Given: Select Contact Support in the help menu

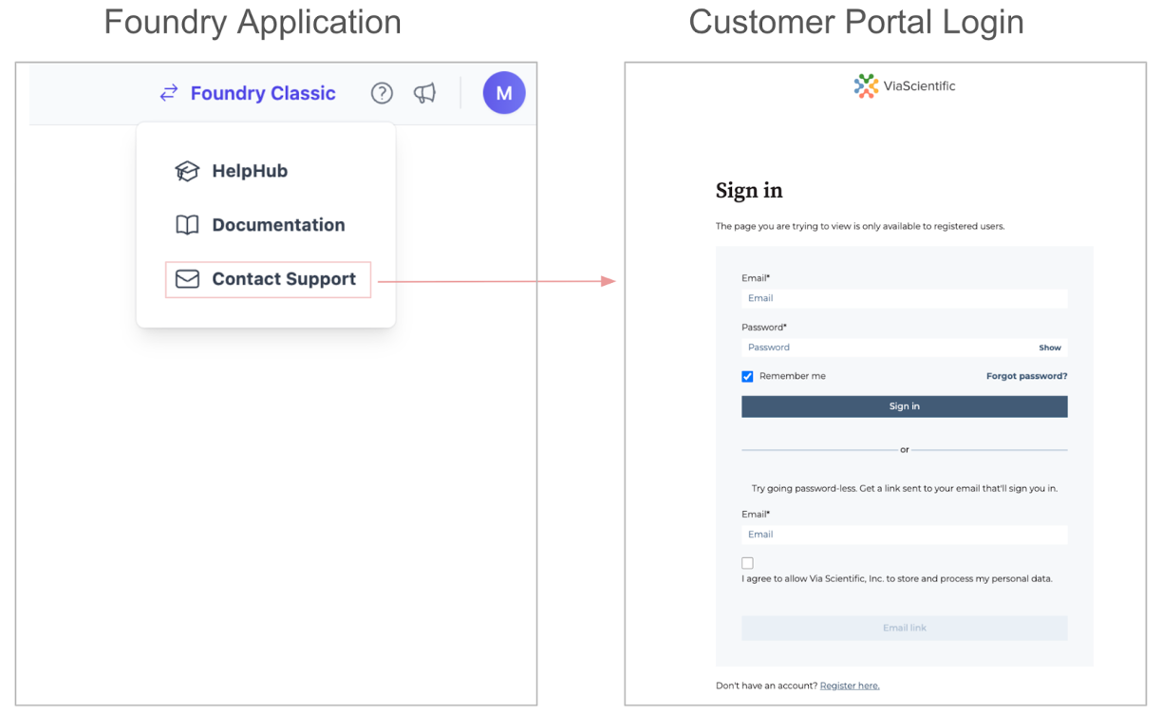Looking at the screenshot, I should pos(269,279).
